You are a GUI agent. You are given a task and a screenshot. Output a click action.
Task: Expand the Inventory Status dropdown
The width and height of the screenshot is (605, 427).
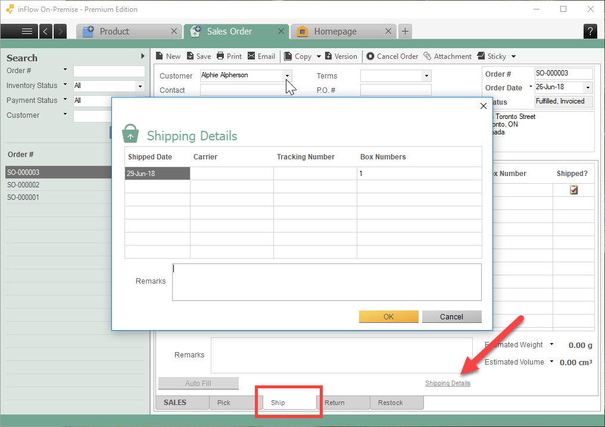141,86
